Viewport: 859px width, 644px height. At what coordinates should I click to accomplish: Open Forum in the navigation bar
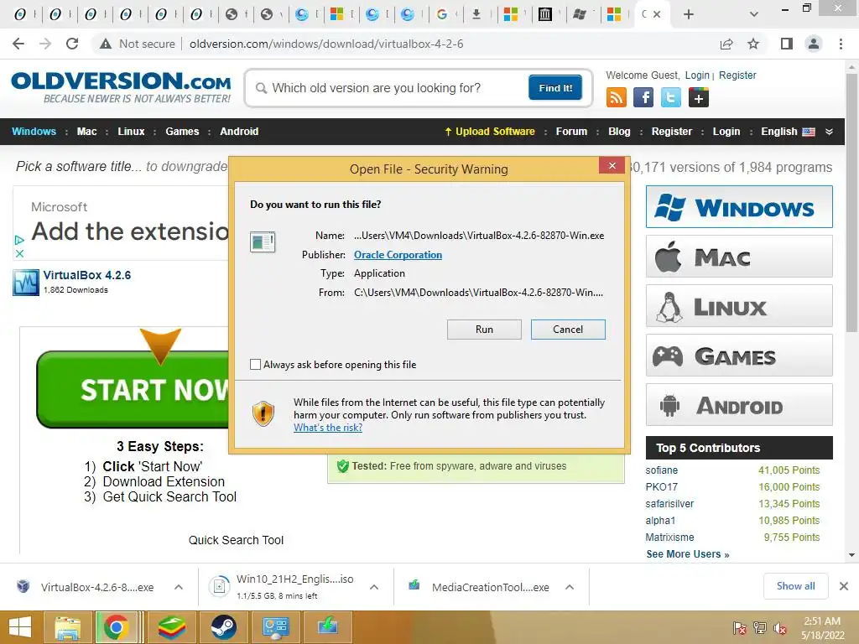571,132
